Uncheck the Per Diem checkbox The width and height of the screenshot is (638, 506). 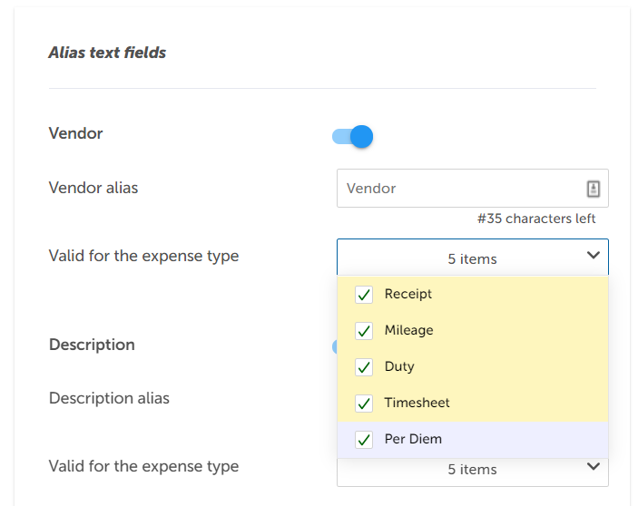pos(364,439)
